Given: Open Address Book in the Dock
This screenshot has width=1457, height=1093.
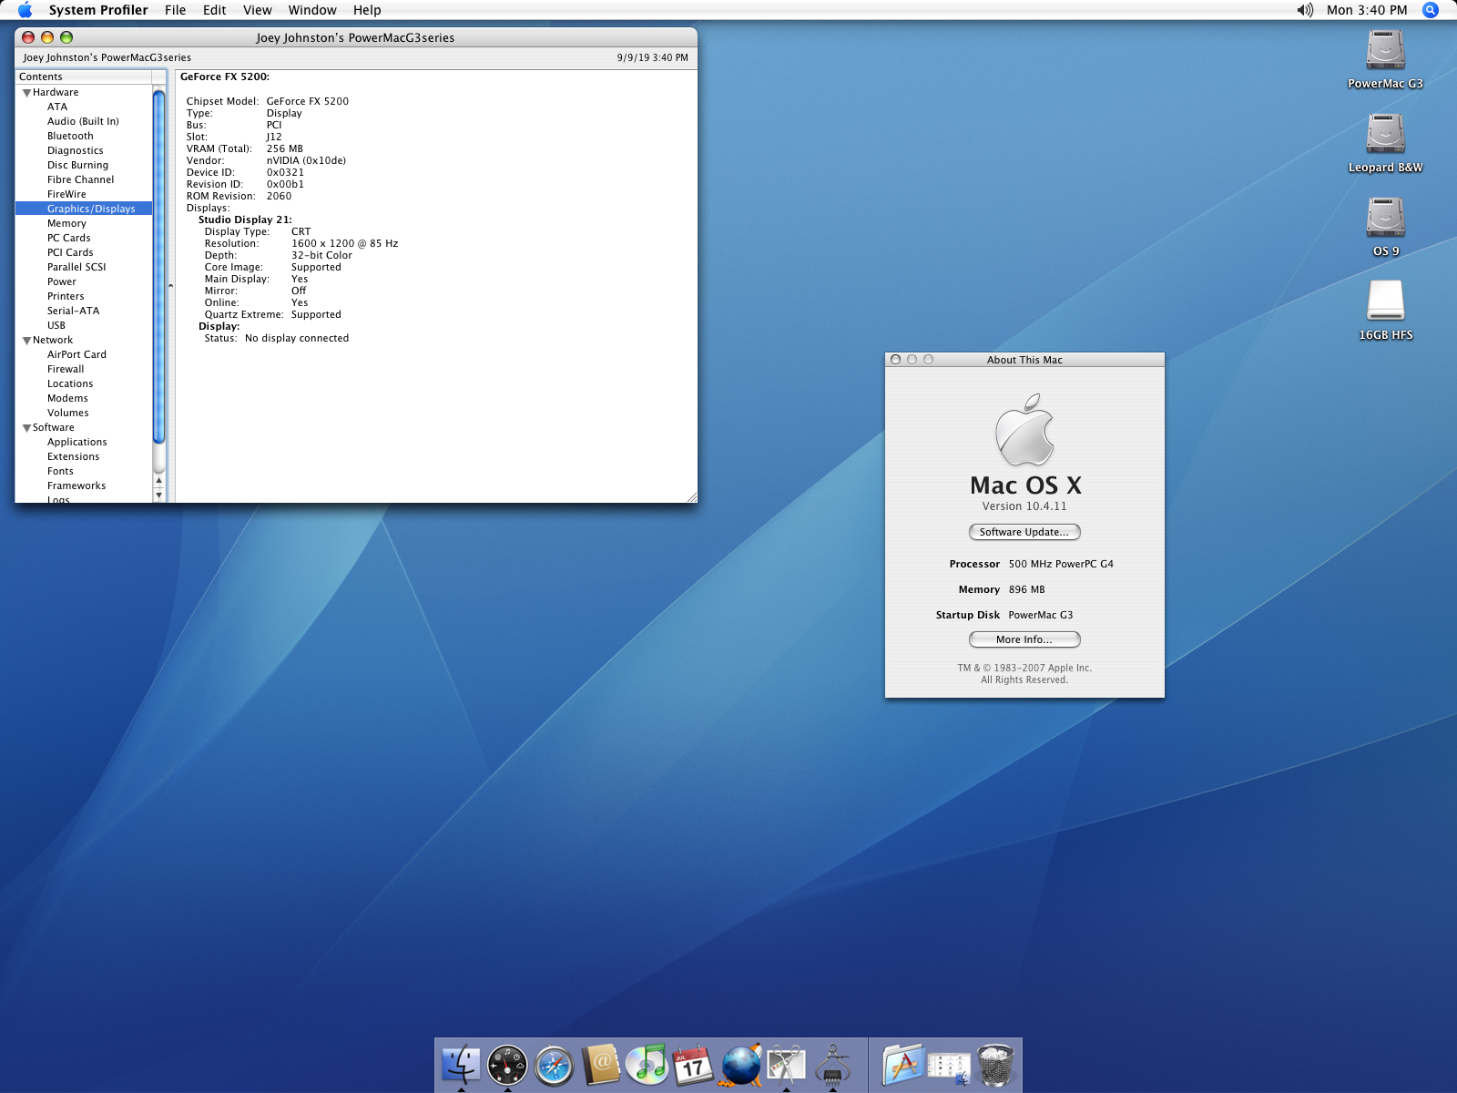Looking at the screenshot, I should (x=601, y=1064).
